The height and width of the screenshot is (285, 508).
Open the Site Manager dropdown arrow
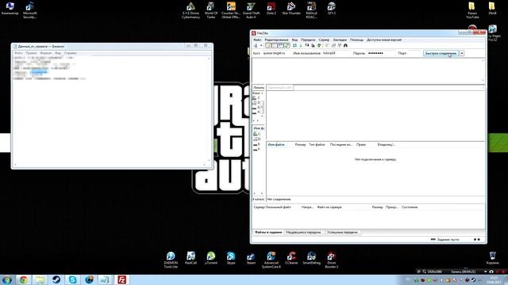[x=261, y=46]
